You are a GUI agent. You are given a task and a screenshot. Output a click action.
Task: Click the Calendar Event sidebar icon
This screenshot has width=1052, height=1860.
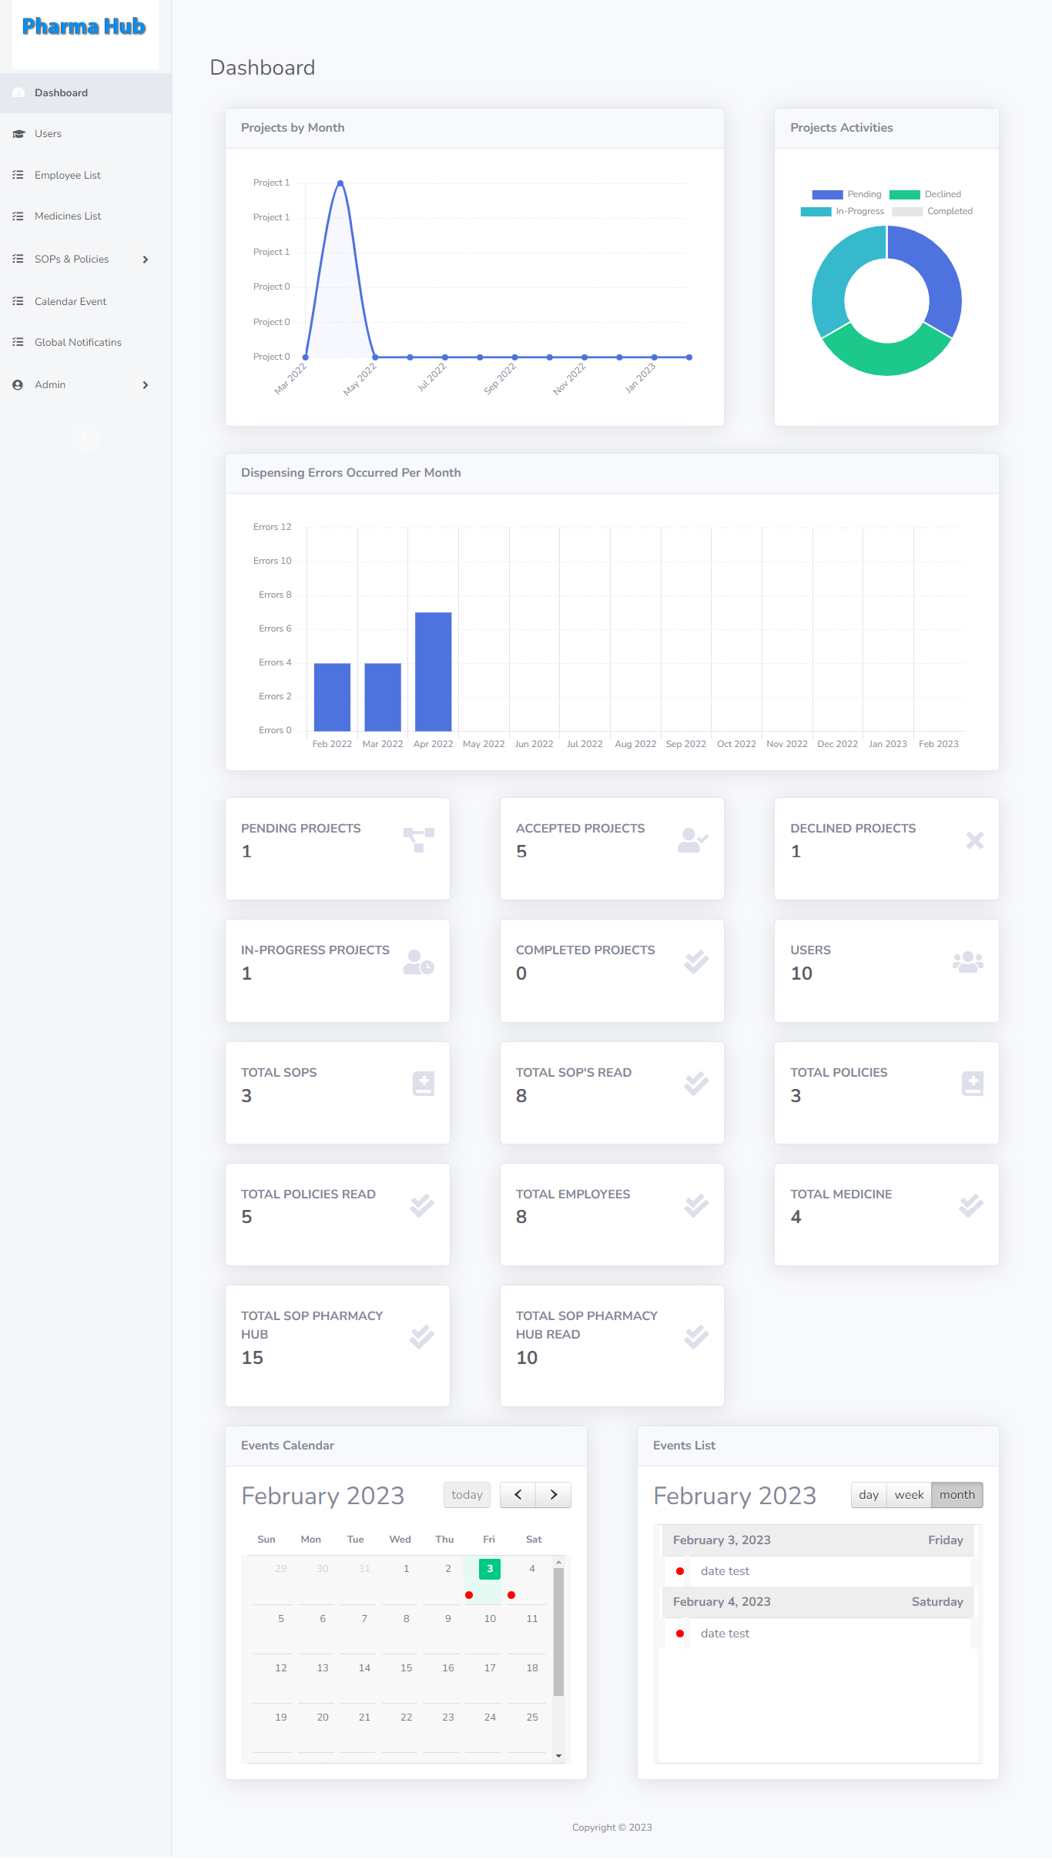click(x=18, y=302)
